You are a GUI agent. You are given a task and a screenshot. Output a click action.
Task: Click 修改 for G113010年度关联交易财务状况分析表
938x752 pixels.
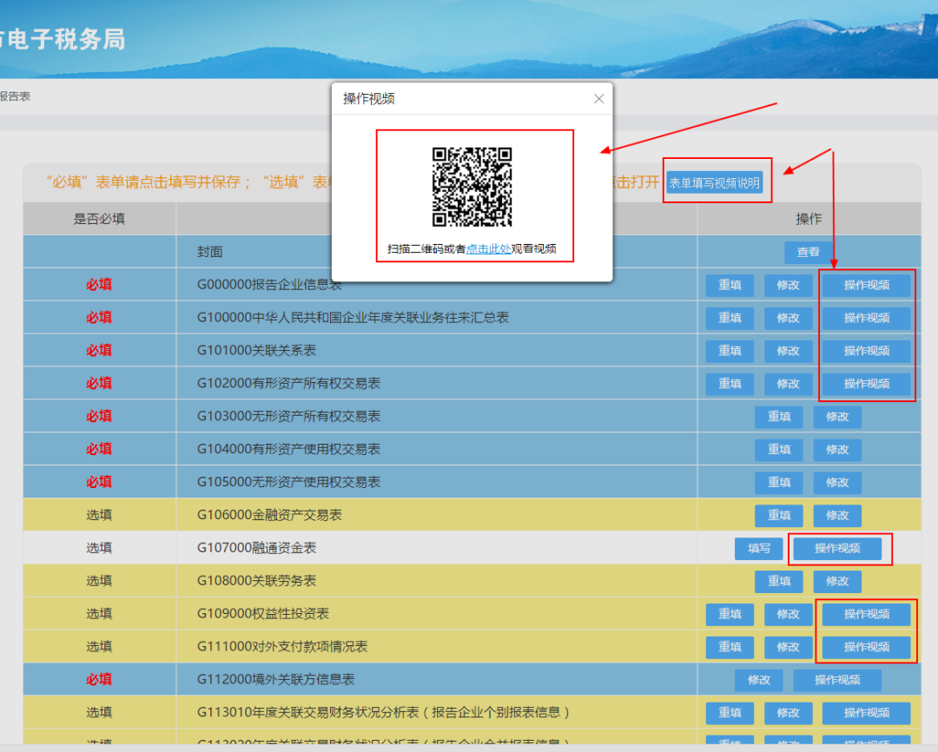point(788,713)
